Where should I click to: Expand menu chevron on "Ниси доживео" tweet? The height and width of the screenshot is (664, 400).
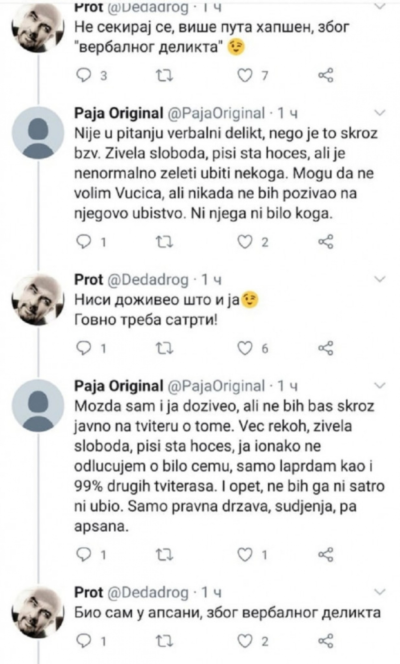click(x=380, y=279)
